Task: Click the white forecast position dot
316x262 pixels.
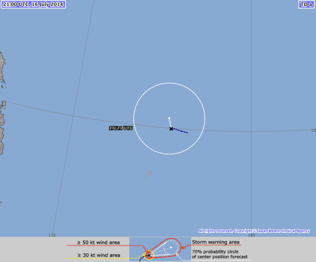Action: pos(169,118)
